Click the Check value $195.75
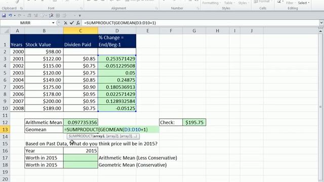This screenshot has width=324, height=182. 194,122
